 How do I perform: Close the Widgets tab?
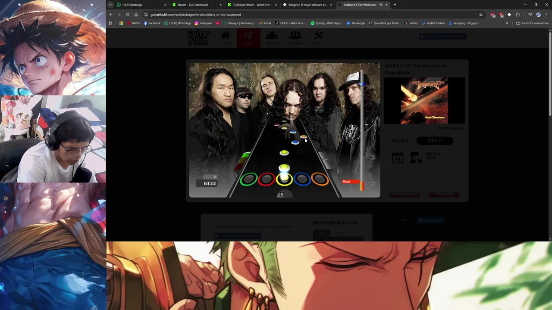click(331, 5)
